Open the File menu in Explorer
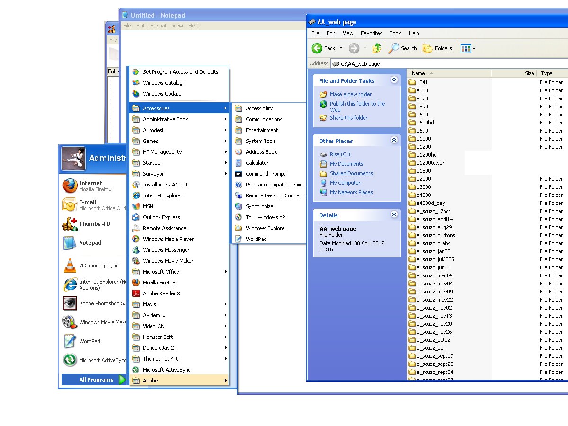This screenshot has width=568, height=426. 315,33
